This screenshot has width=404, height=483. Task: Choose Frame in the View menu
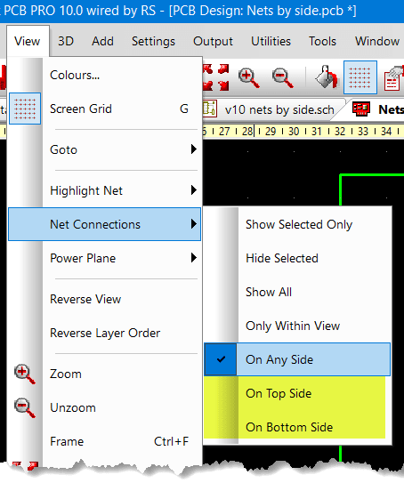pyautogui.click(x=104, y=441)
